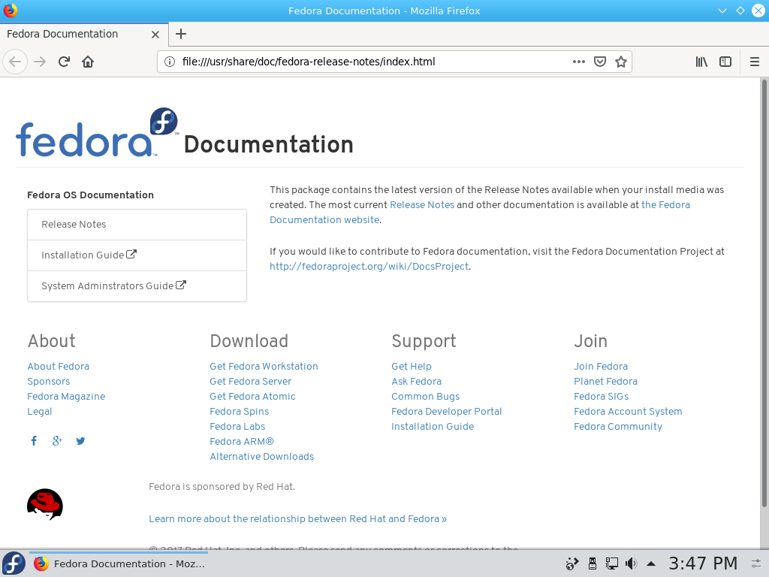Click Get Fedora Atomic link

[252, 397]
